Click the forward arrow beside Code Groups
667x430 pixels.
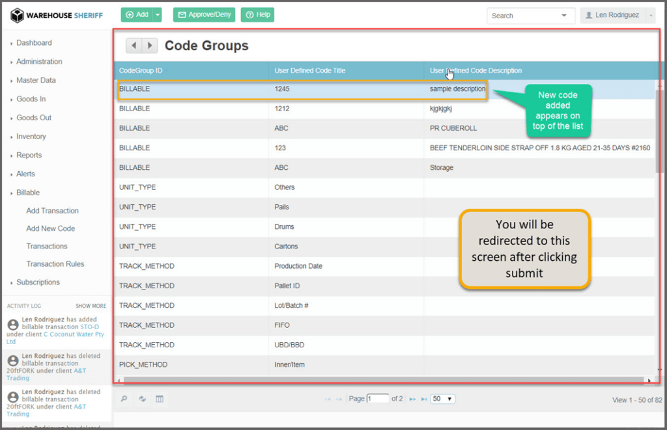[x=150, y=46]
